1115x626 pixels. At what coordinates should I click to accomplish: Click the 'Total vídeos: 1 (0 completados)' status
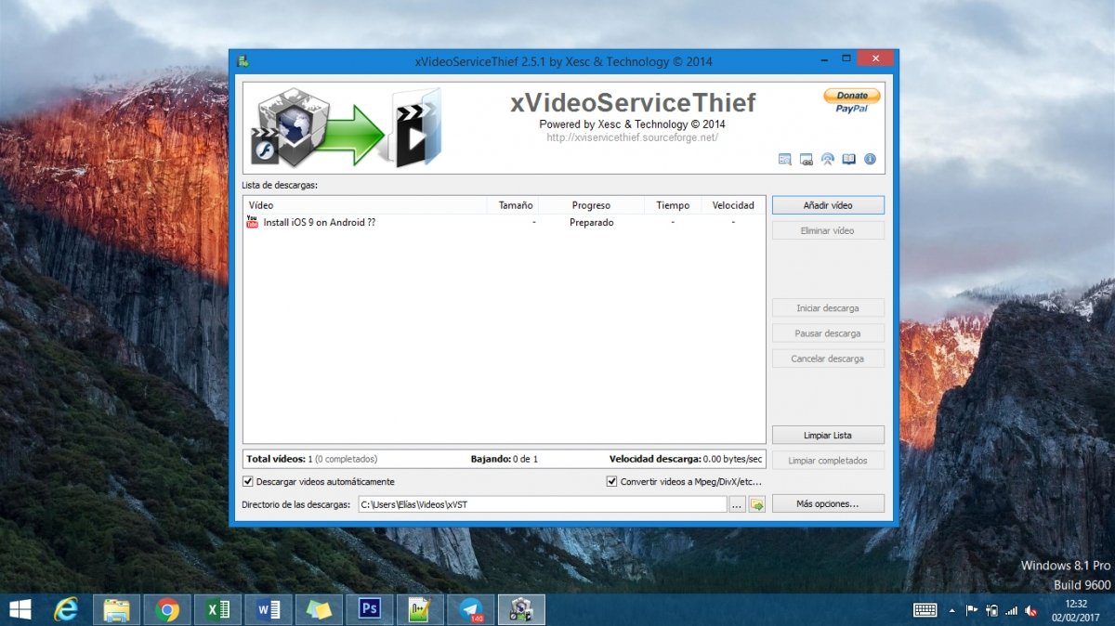point(312,459)
